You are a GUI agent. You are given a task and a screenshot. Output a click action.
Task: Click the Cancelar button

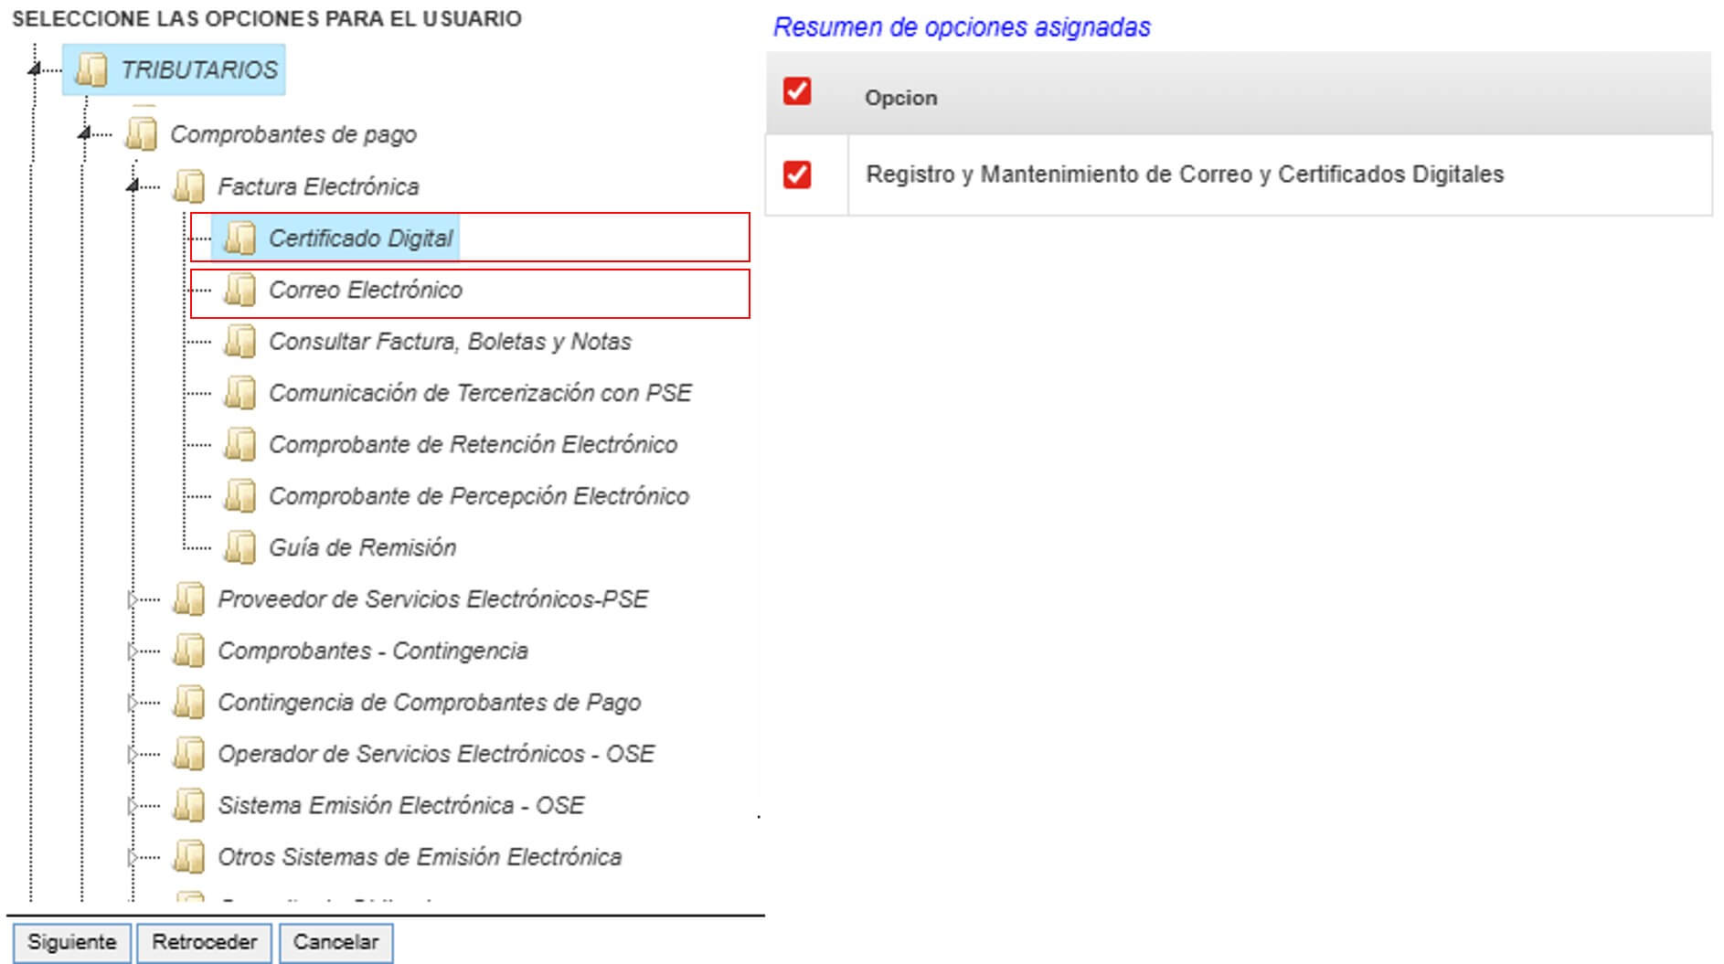(335, 942)
